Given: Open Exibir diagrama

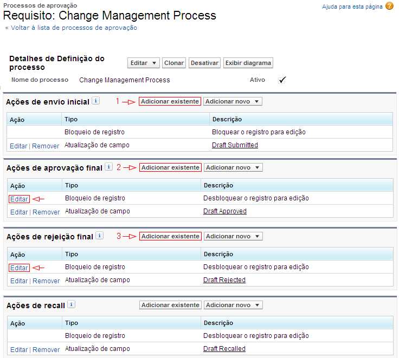Looking at the screenshot, I should tap(248, 63).
